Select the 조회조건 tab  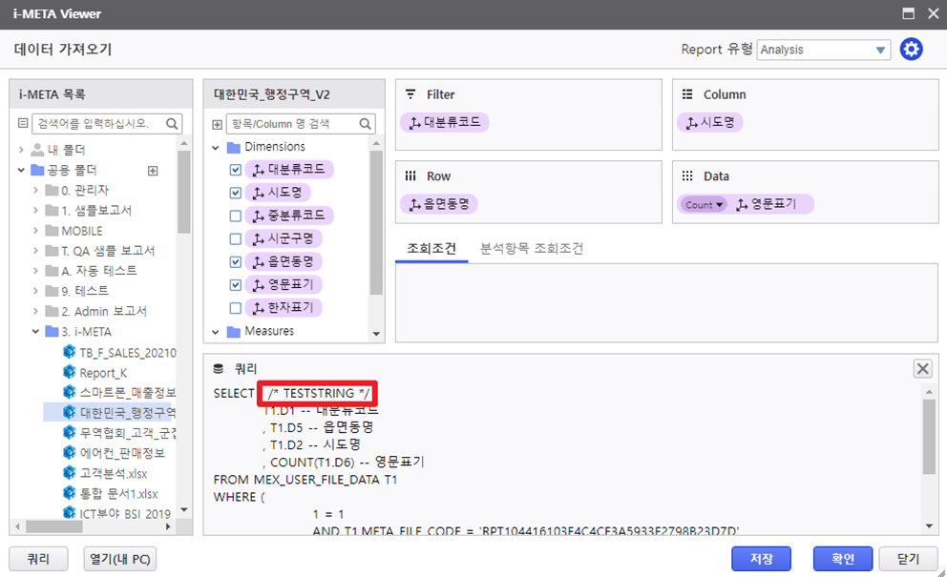(x=431, y=248)
